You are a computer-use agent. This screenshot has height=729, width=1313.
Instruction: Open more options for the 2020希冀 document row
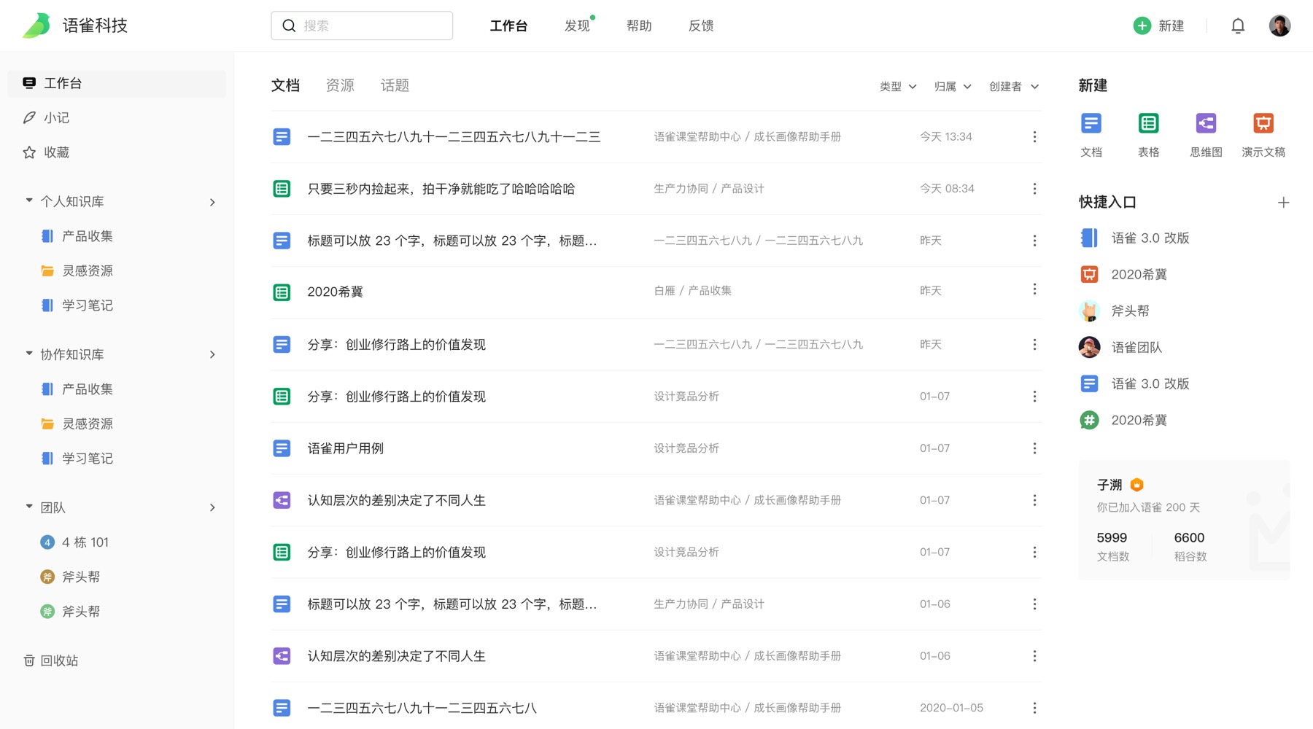1034,289
